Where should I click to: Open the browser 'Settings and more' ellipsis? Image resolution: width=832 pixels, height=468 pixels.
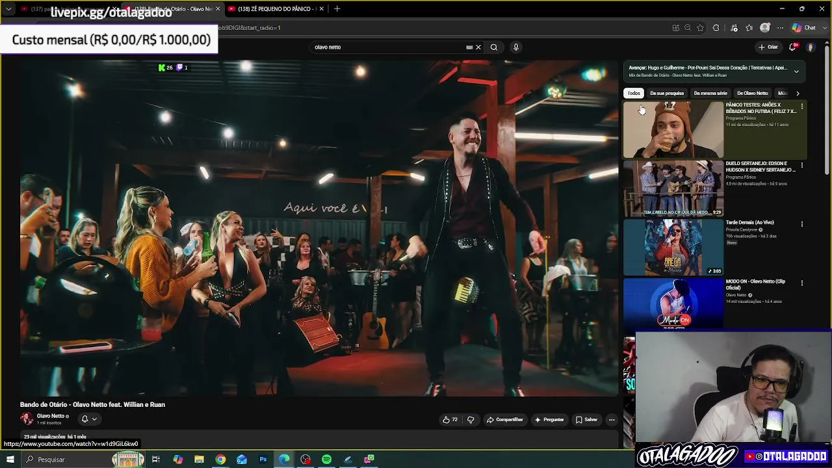pos(780,28)
